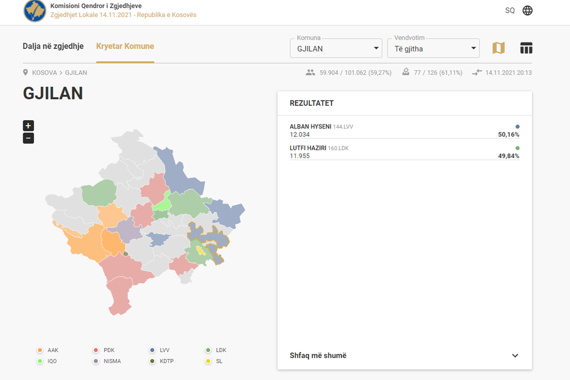Open the globe language selector
Viewport: 570px width, 380px height.
(528, 10)
